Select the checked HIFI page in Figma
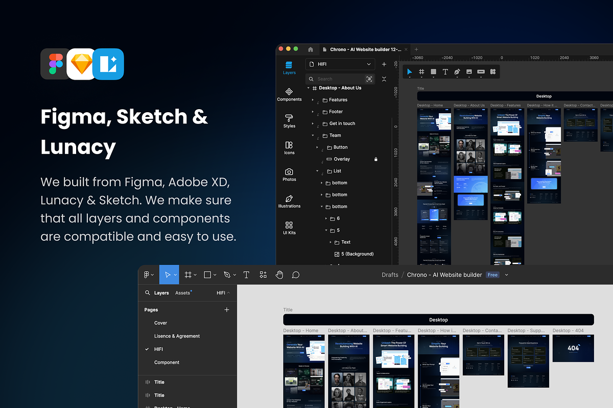The image size is (613, 408). (x=158, y=349)
